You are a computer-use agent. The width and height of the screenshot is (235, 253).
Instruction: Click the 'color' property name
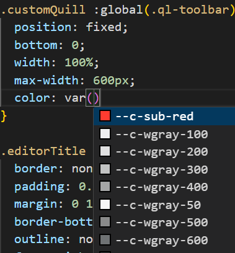pos(32,98)
